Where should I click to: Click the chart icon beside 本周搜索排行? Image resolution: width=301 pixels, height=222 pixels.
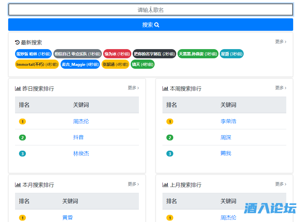point(165,88)
